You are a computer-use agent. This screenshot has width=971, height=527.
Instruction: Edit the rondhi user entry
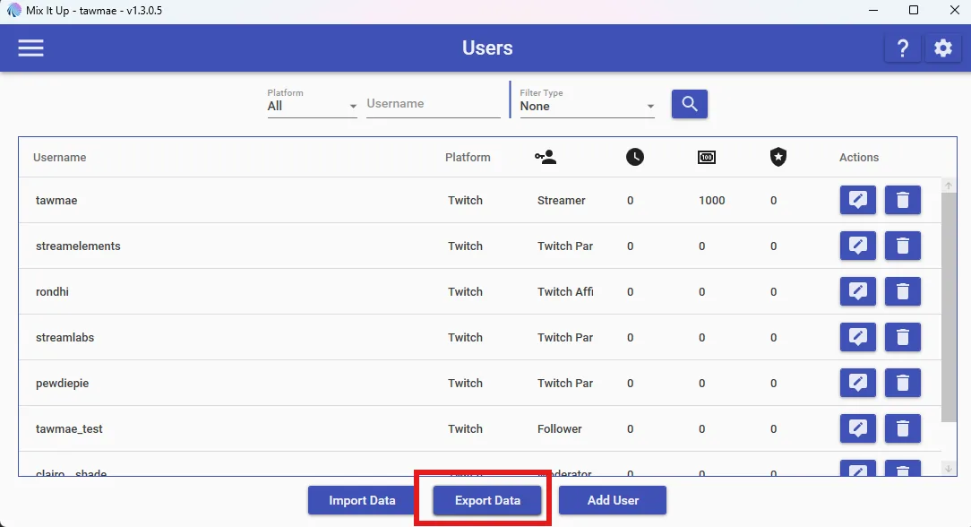pos(857,291)
